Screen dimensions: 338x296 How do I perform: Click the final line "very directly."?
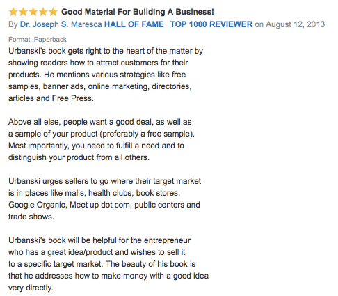click(31, 288)
